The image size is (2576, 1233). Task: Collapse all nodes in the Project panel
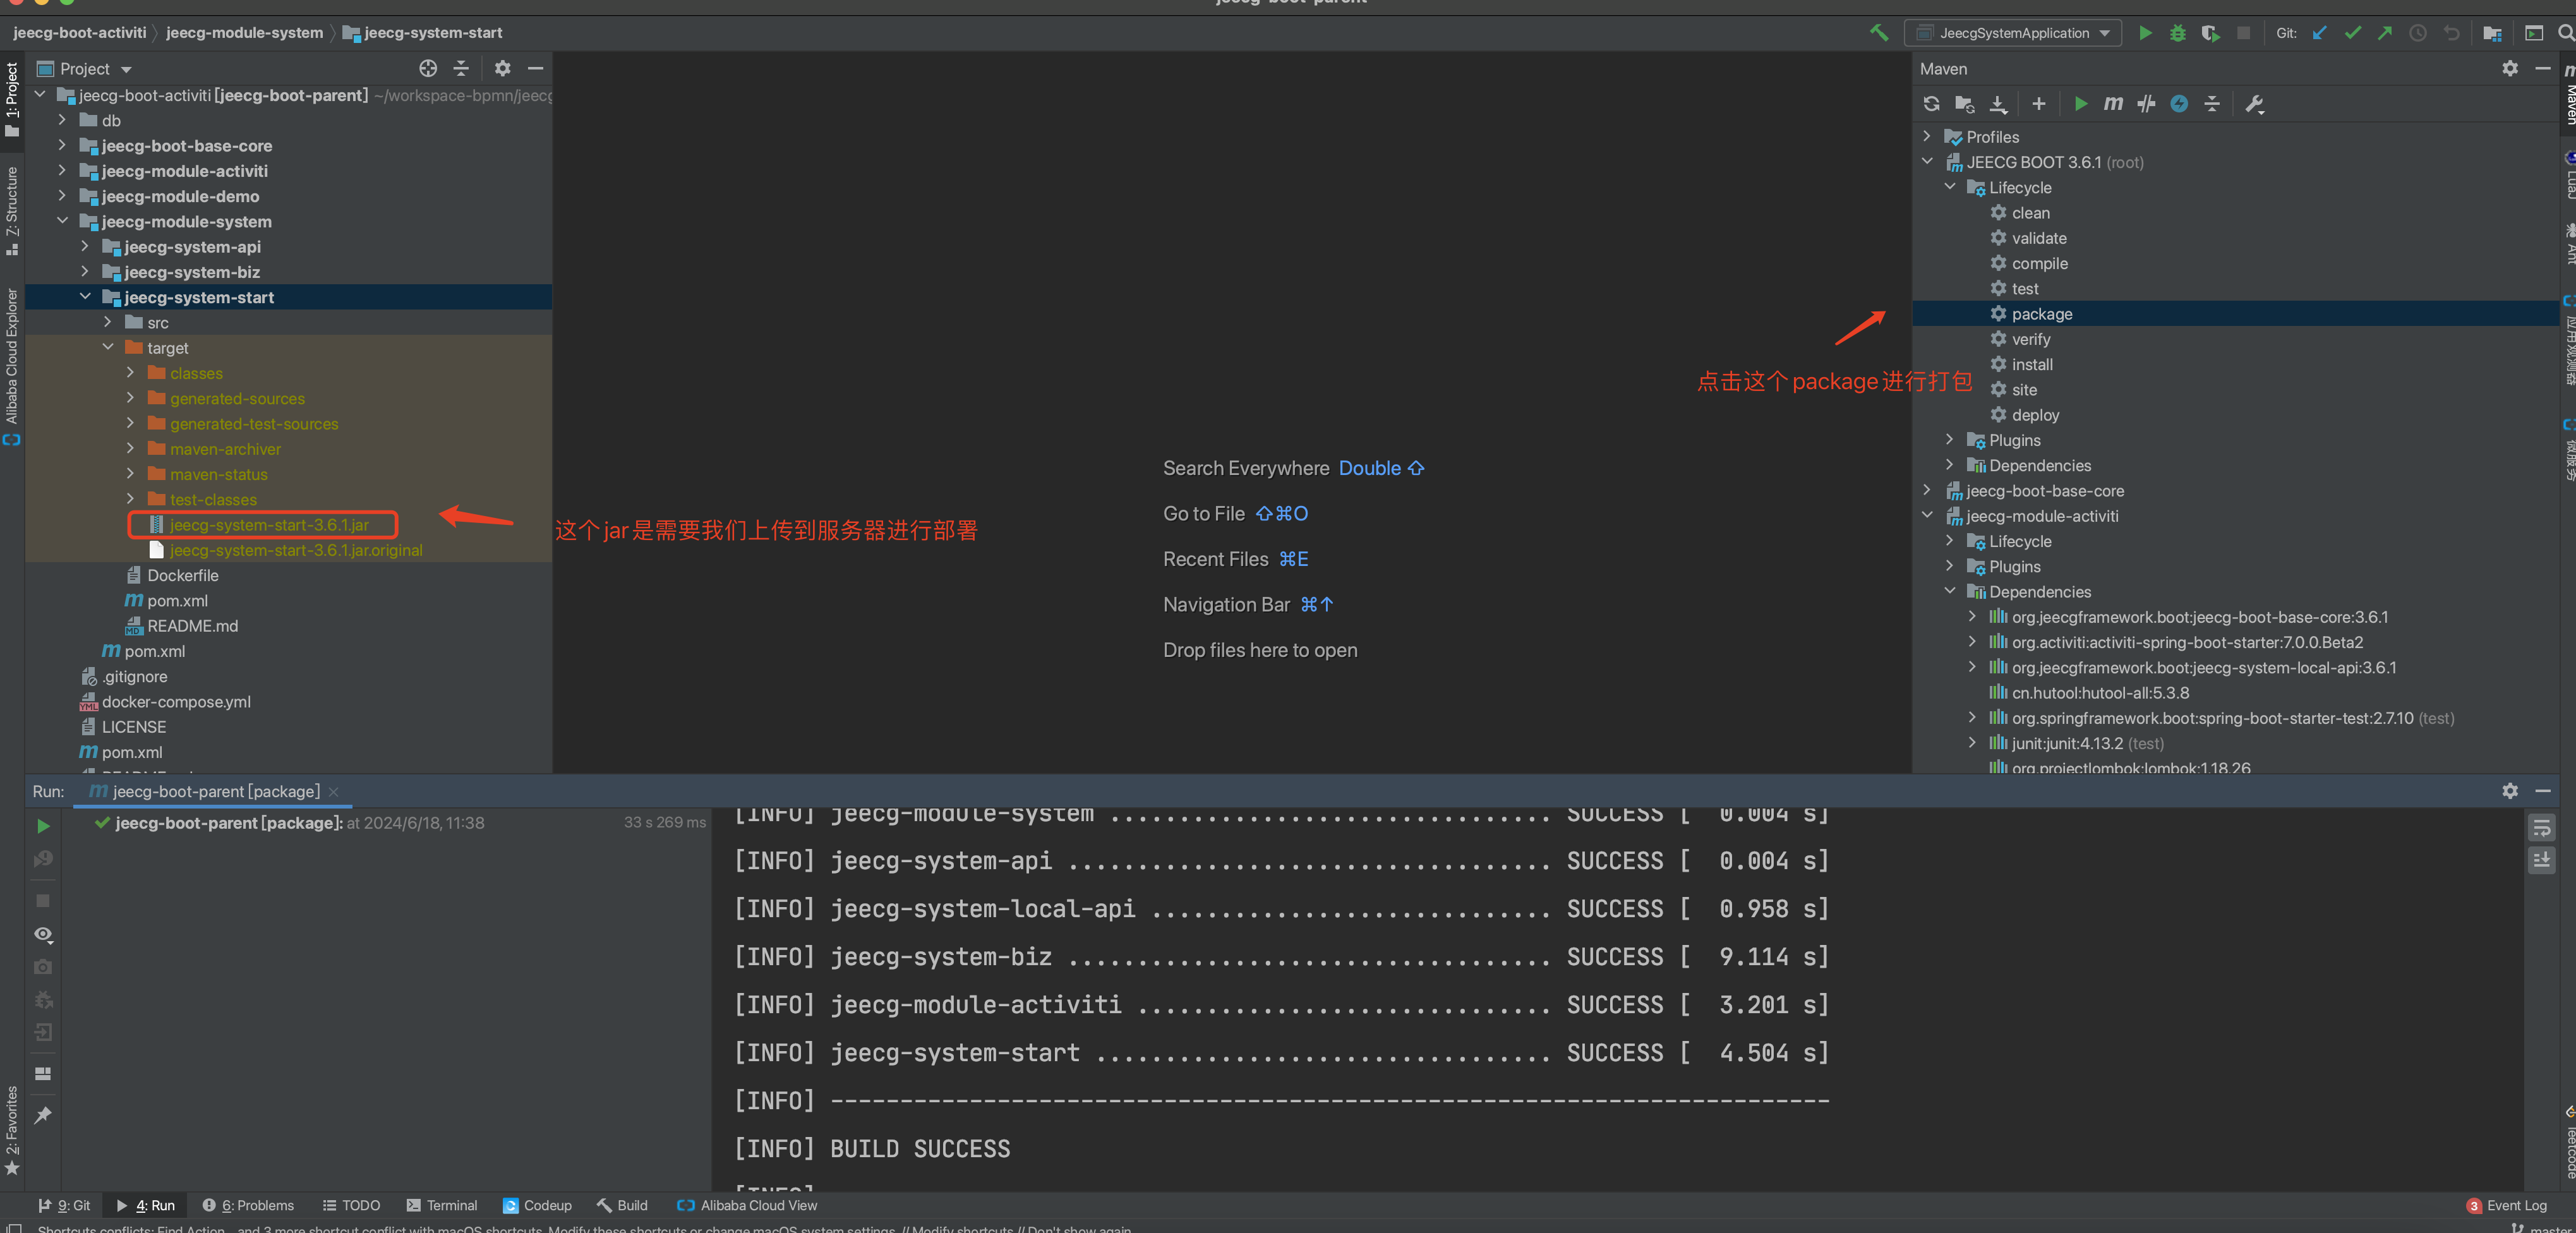pos(461,68)
